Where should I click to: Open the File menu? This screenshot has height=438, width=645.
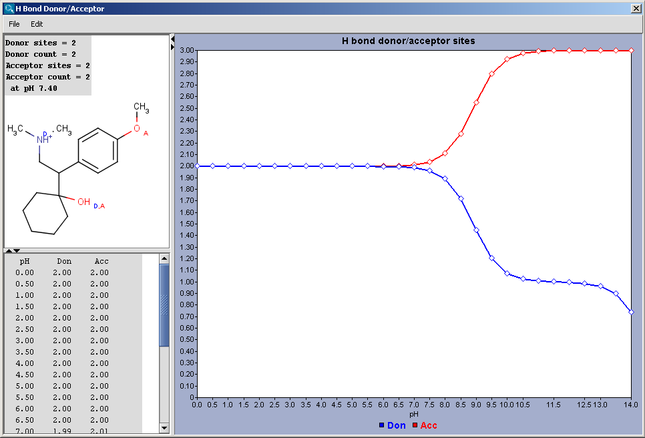14,24
